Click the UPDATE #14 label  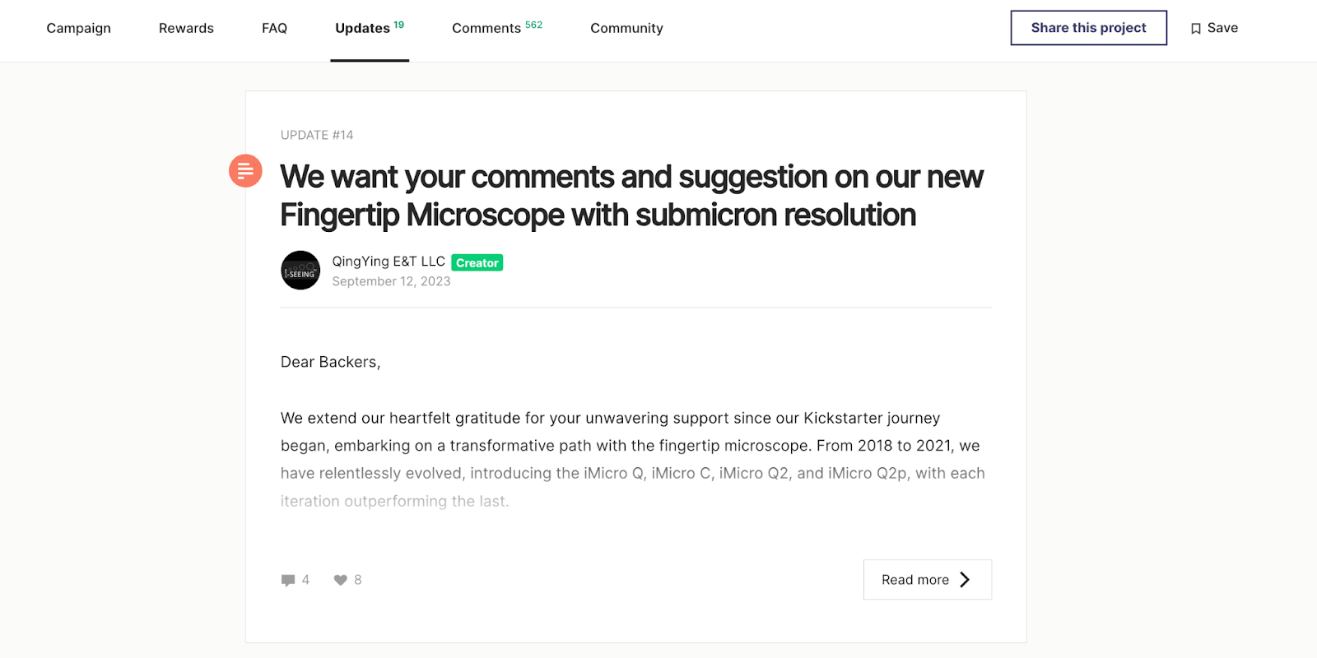point(317,135)
